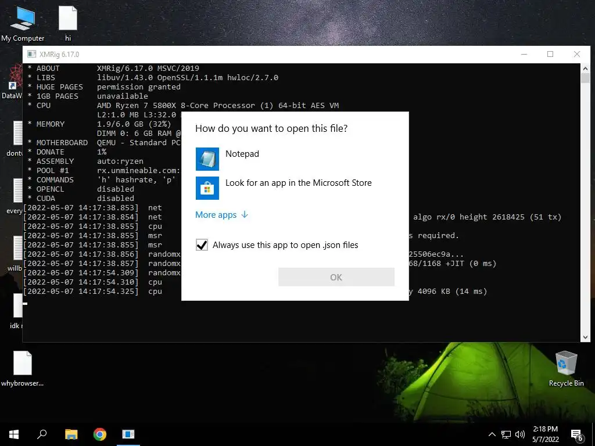Select the DataW desktop shortcut

coord(12,81)
